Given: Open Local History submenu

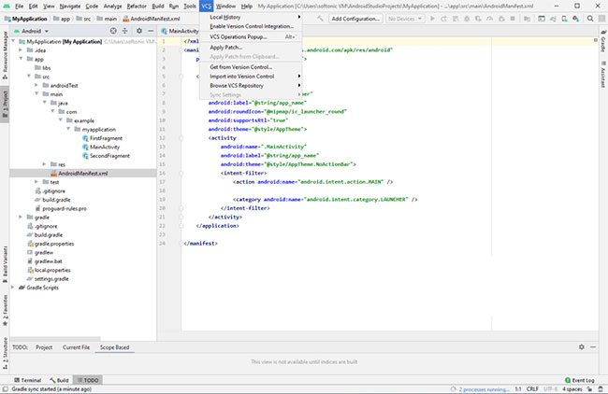Looking at the screenshot, I should (251, 17).
